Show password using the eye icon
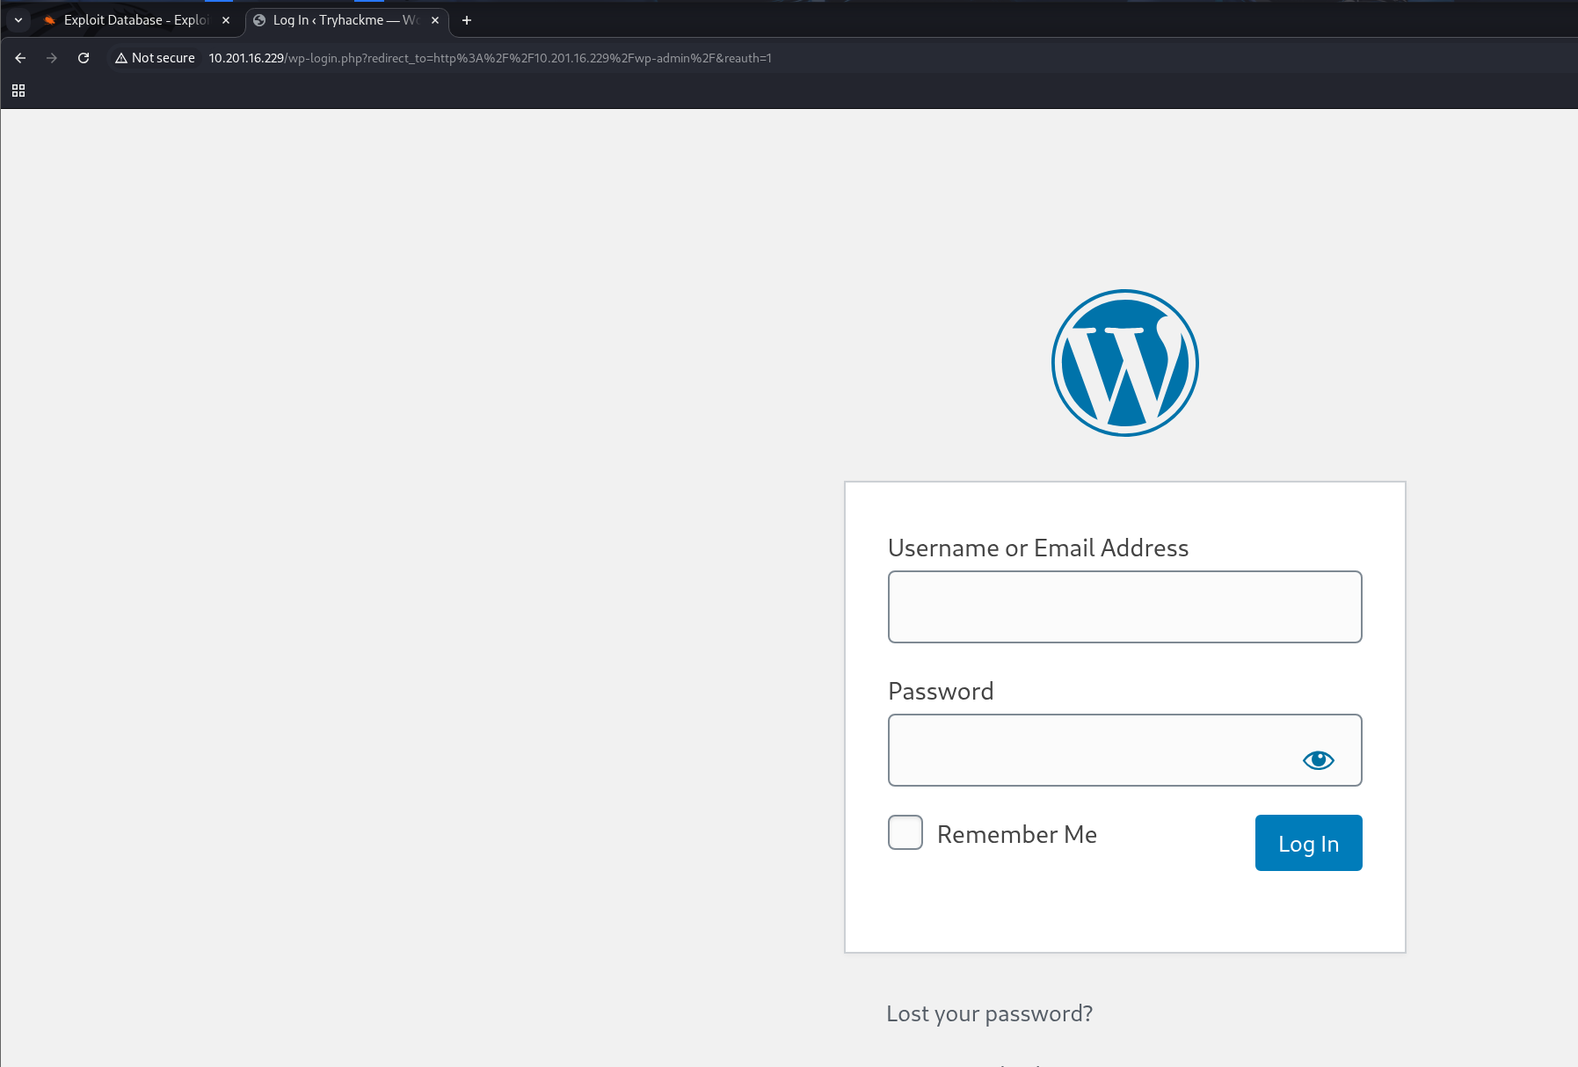This screenshot has width=1578, height=1067. click(x=1318, y=759)
